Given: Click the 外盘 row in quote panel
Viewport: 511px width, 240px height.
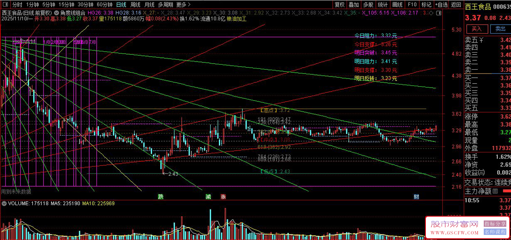Looking at the screenshot, I should (488, 148).
